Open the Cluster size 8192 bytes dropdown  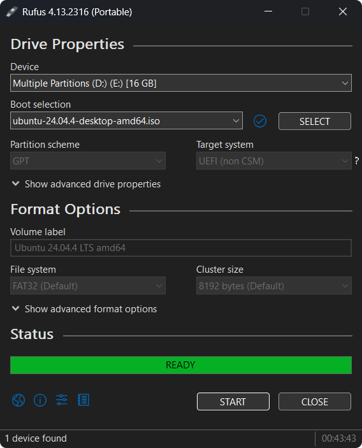coord(273,285)
